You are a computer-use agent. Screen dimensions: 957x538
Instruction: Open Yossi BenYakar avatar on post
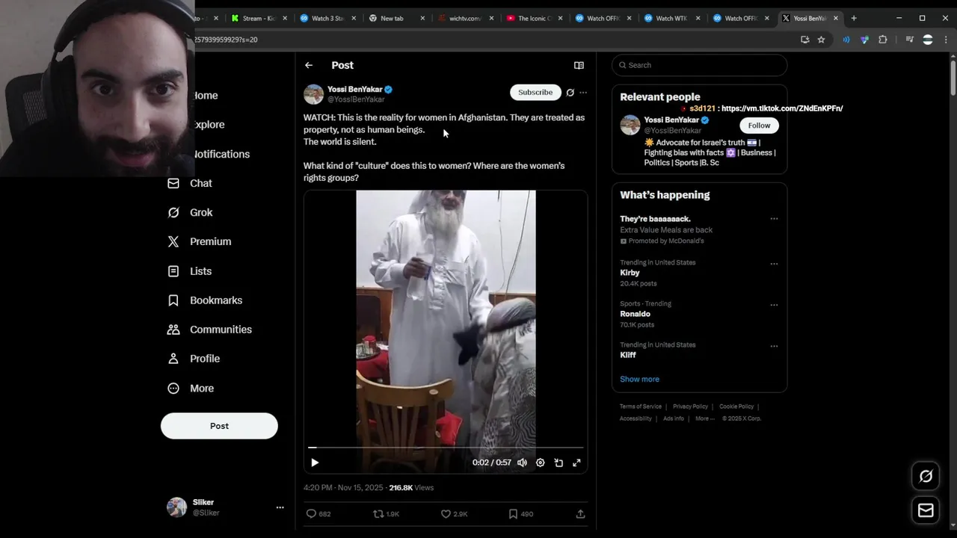313,94
